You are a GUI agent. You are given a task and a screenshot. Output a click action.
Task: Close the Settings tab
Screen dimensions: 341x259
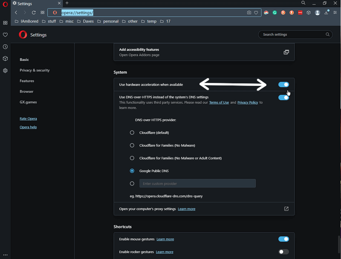coord(59,3)
